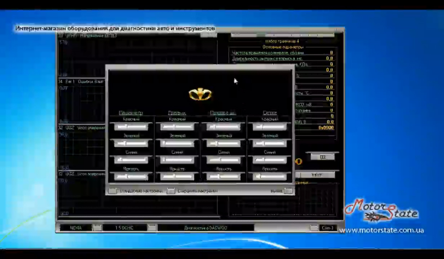Adjust the Синий slider in Пределы column
The height and width of the screenshot is (259, 444).
177,160
